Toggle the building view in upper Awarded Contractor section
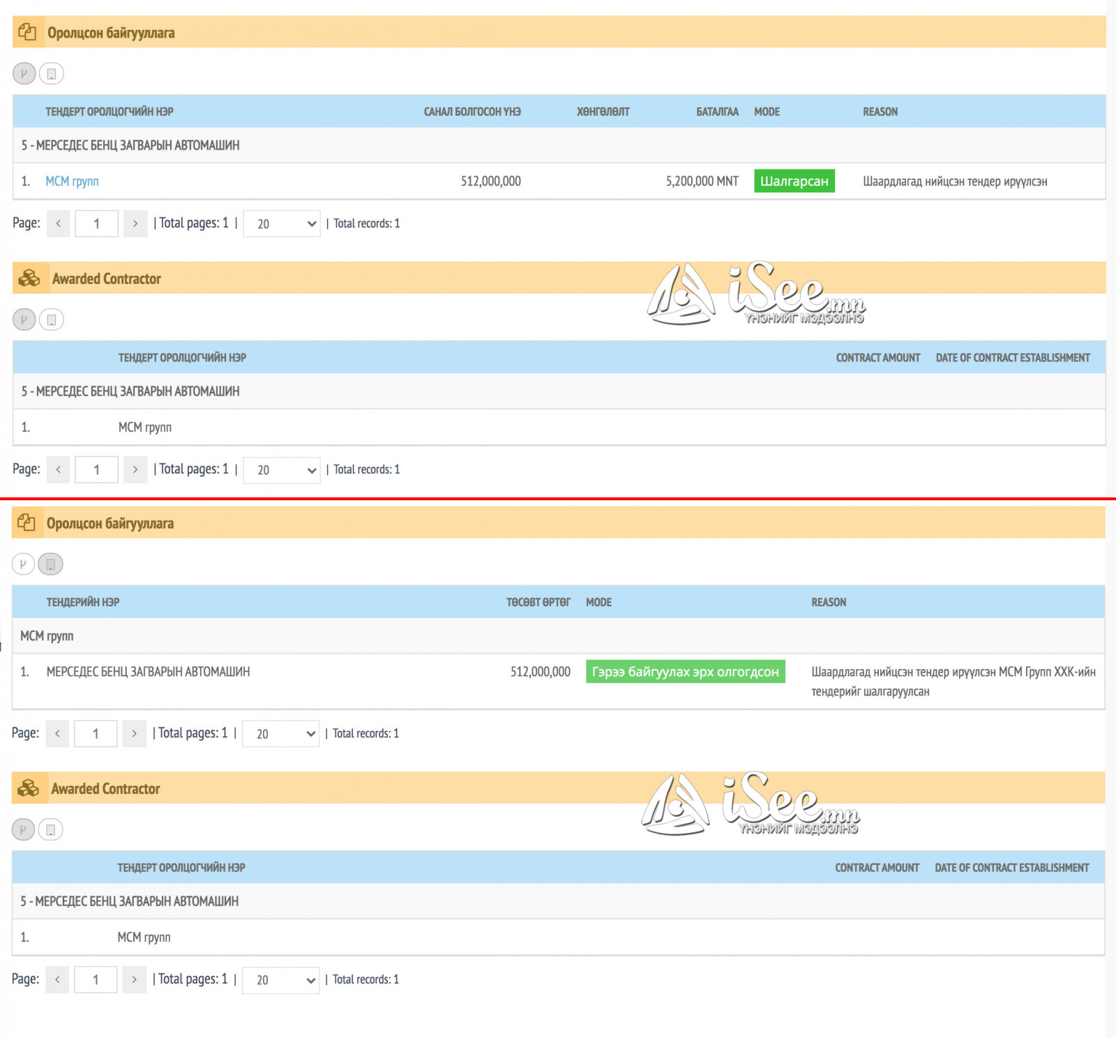This screenshot has height=1038, width=1116. click(52, 319)
